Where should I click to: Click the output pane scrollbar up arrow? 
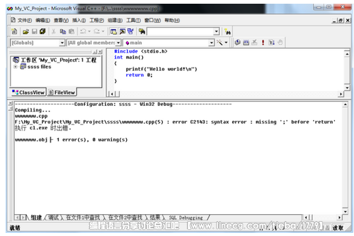(x=345, y=105)
